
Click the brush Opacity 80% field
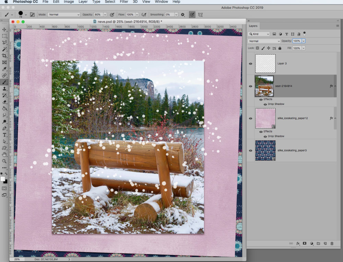click(x=98, y=15)
